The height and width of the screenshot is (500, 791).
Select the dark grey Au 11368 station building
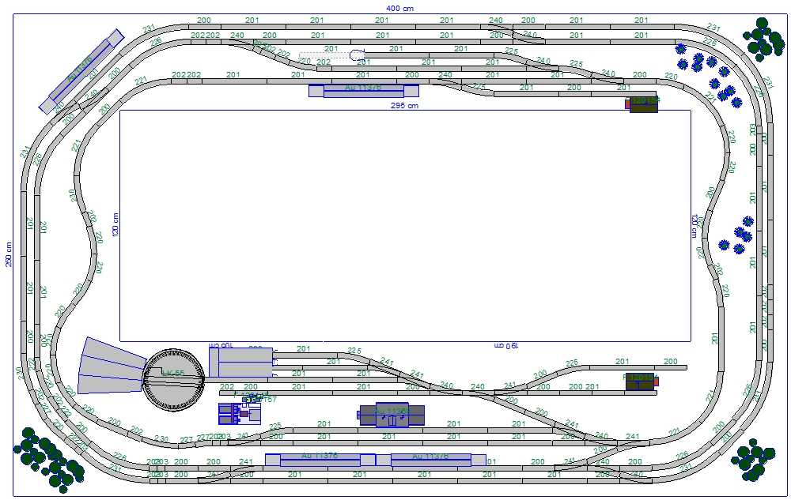(392, 415)
